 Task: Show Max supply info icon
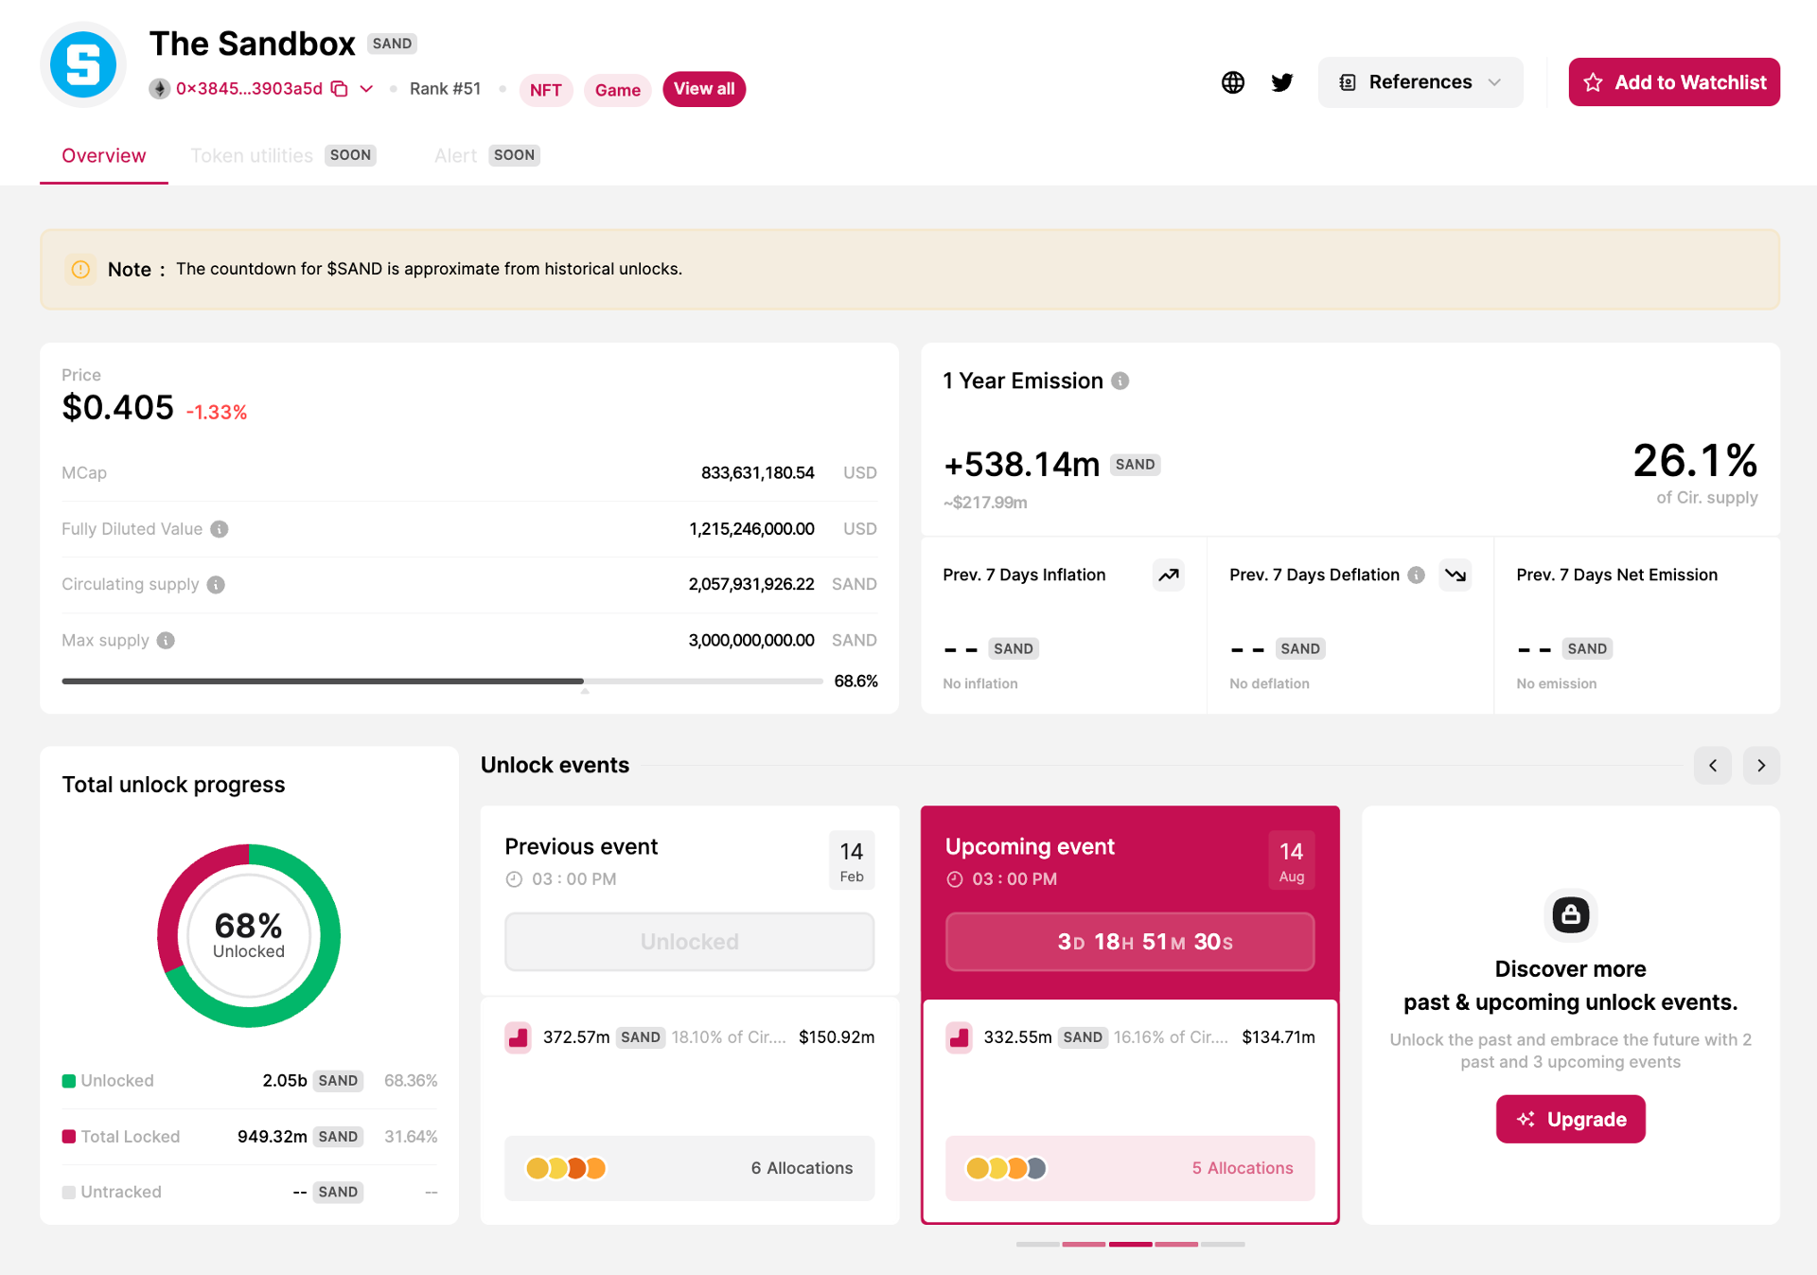point(166,641)
